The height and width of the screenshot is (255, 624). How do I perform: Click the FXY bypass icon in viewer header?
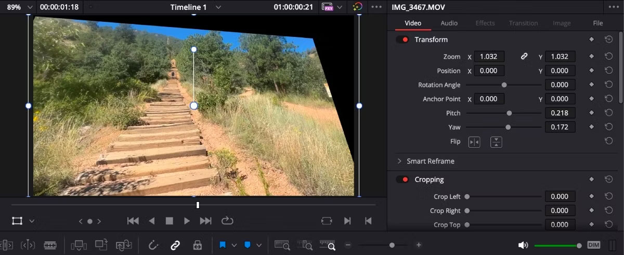(328, 7)
